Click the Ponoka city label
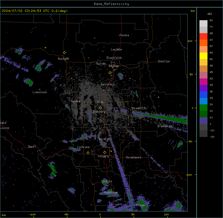 pos(124,35)
